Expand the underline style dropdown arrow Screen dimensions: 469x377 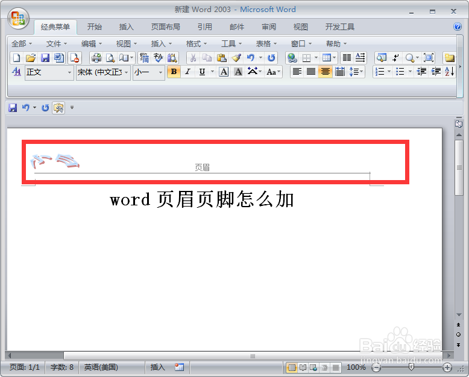212,72
